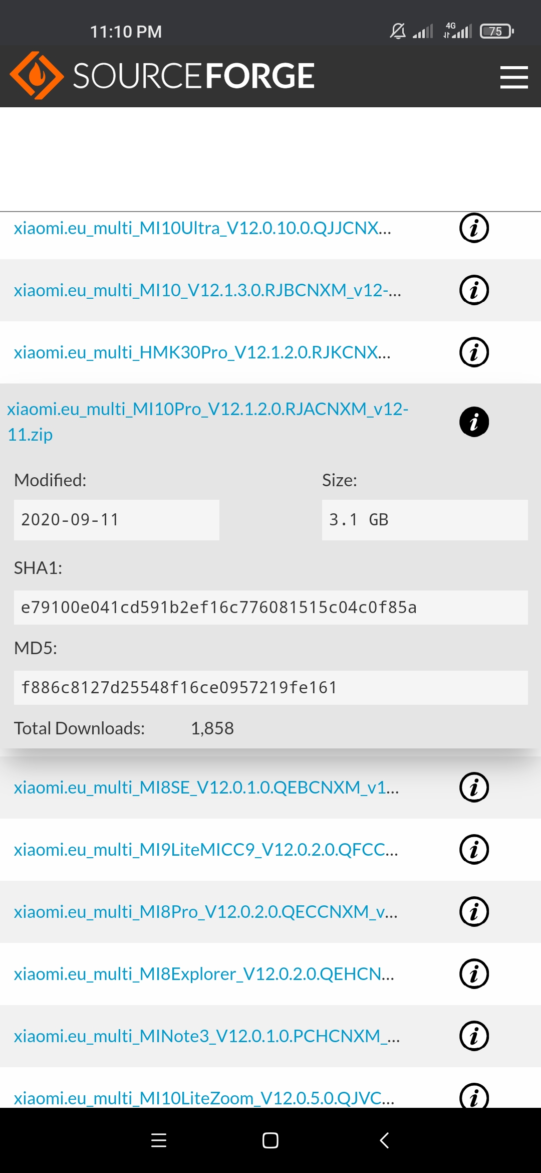Show info for MI8Pro V12.0.2.0 file
The image size is (541, 1173).
(x=474, y=912)
